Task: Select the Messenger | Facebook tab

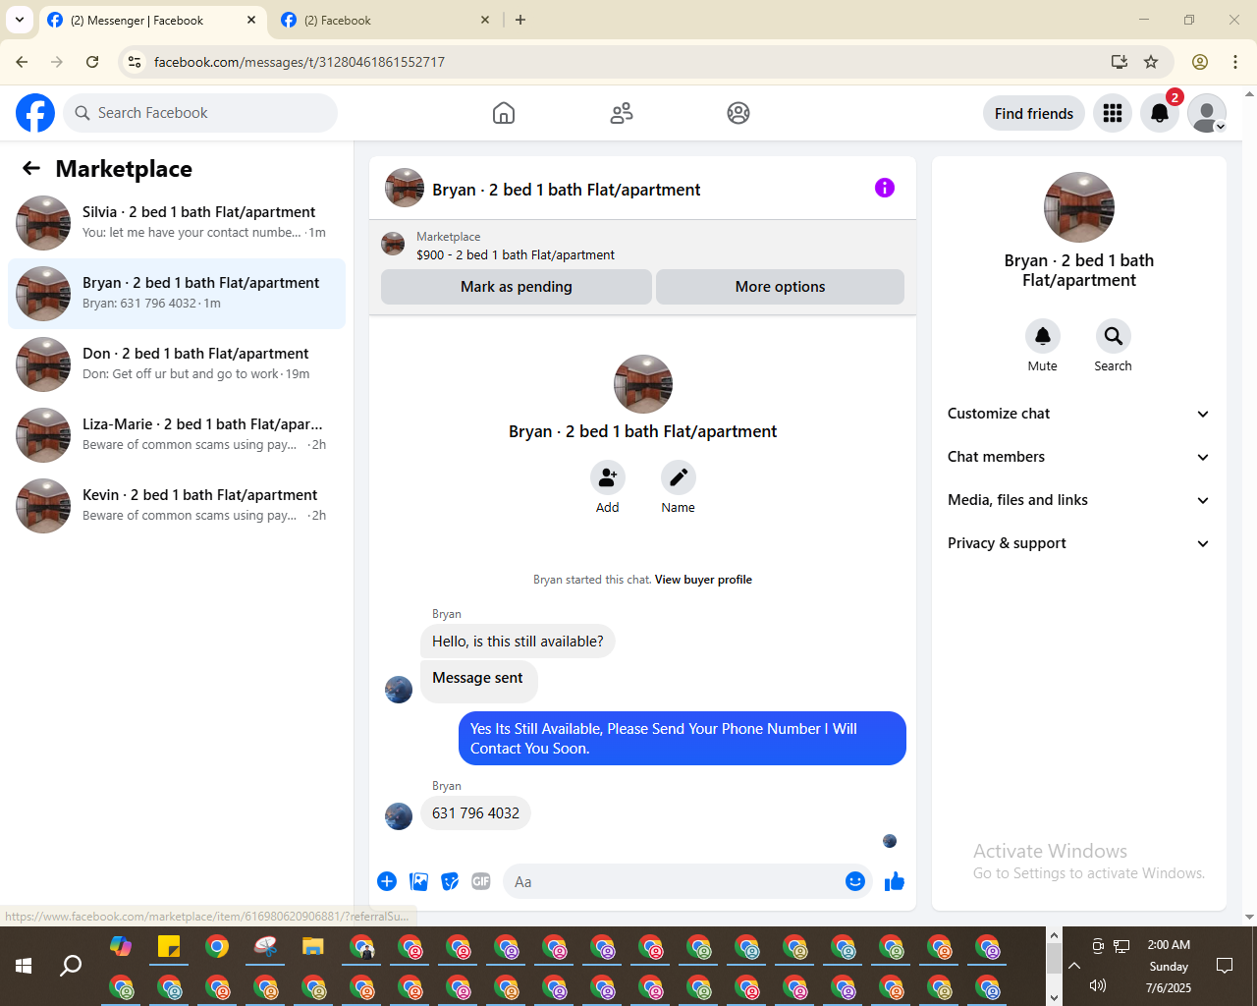Action: click(x=152, y=20)
